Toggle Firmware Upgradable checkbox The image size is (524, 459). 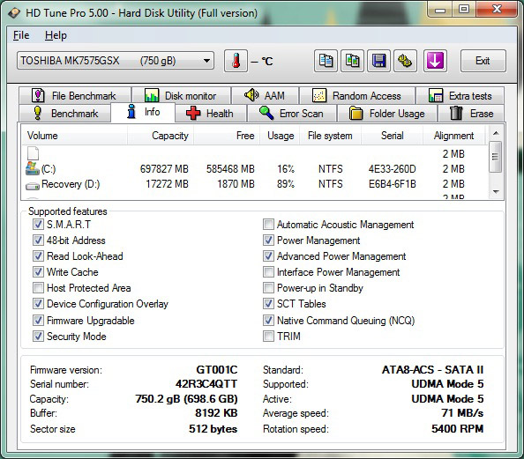coord(38,321)
